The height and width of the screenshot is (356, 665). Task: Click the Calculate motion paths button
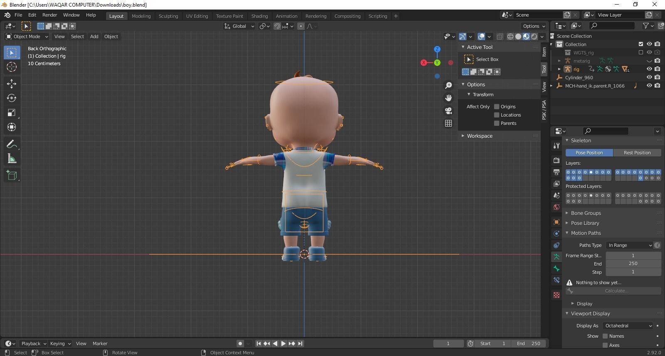point(613,291)
